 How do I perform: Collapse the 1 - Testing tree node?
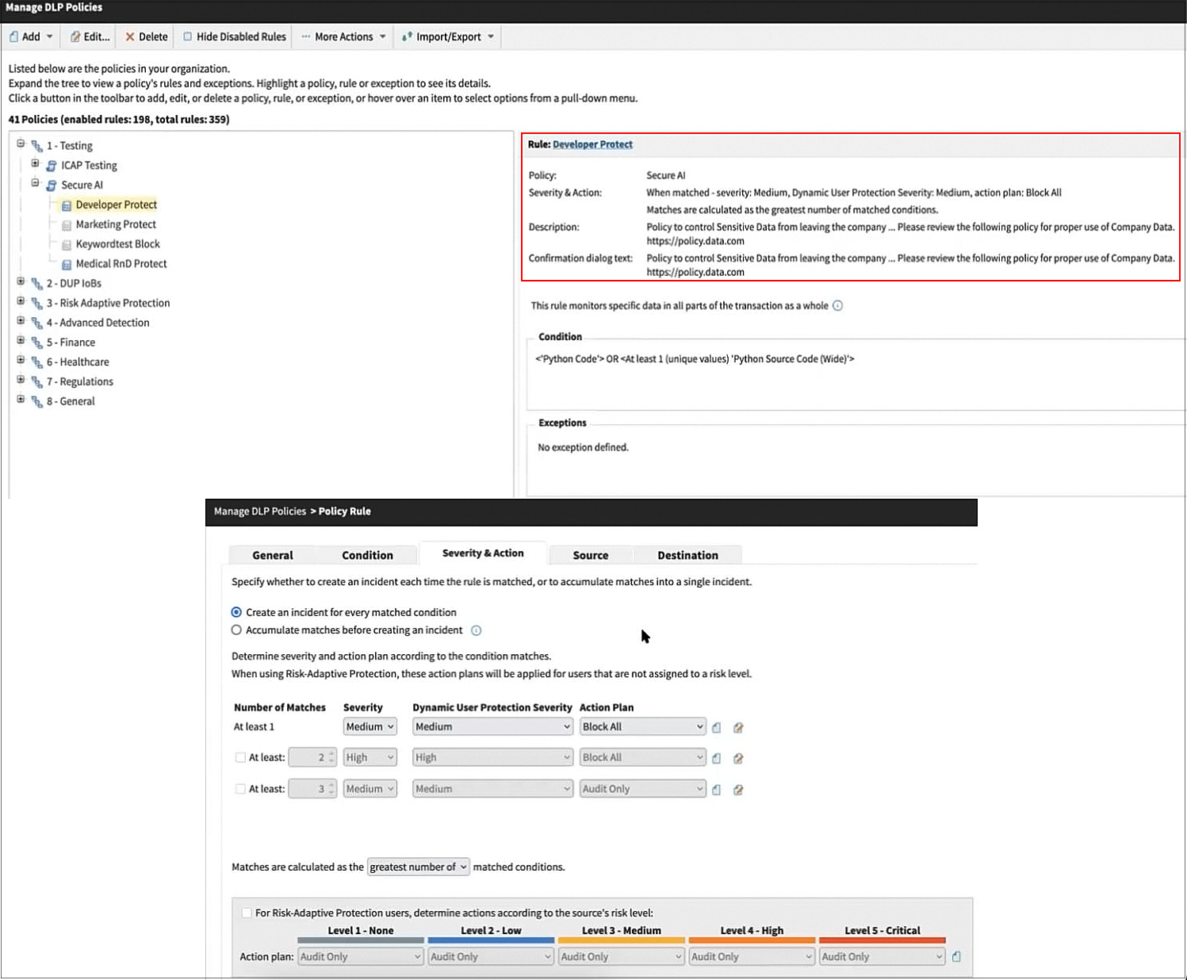(x=21, y=144)
